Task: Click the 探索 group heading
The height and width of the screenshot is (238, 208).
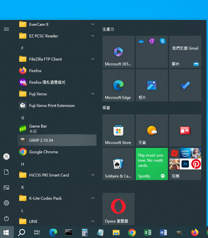Action: [106, 108]
